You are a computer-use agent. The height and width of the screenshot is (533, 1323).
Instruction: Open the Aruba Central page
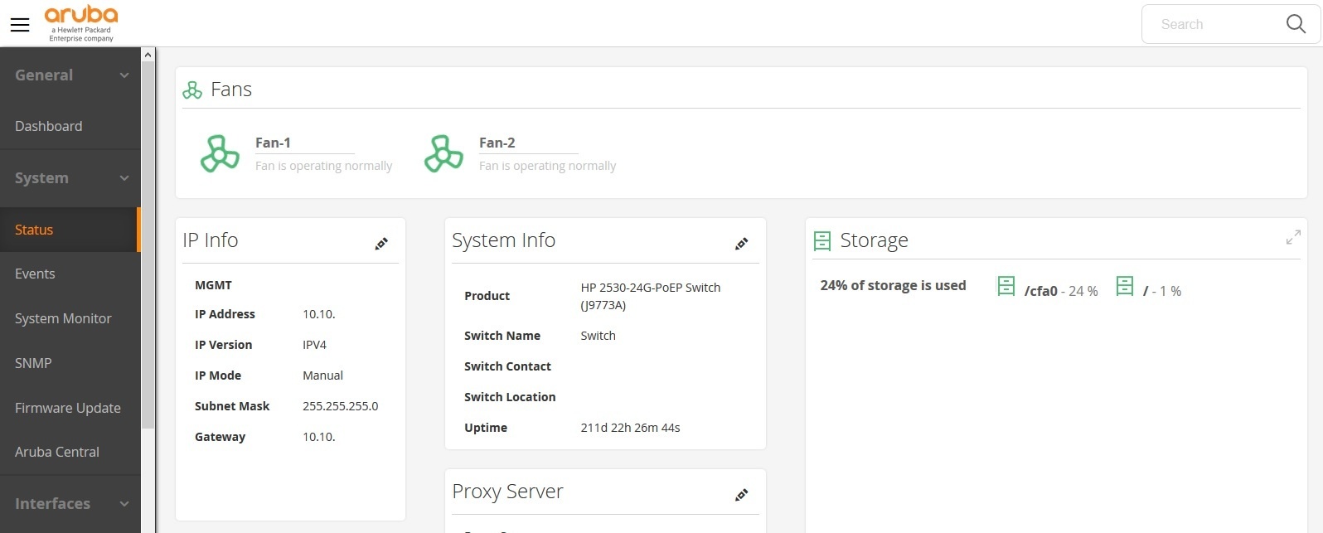click(x=57, y=452)
